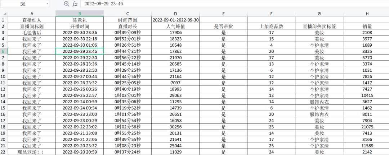The width and height of the screenshot is (389, 155).
Task: Select the sales value 21075 cell
Action: click(367, 127)
